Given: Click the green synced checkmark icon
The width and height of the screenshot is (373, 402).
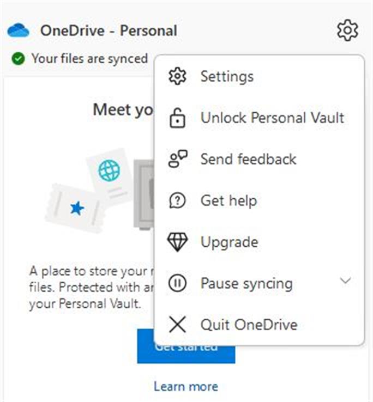Looking at the screenshot, I should [x=19, y=58].
